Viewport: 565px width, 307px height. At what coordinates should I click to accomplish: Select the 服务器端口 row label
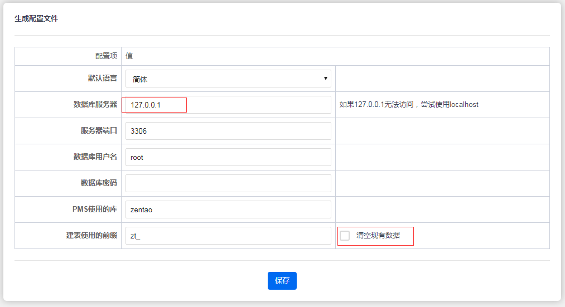pyautogui.click(x=99, y=131)
